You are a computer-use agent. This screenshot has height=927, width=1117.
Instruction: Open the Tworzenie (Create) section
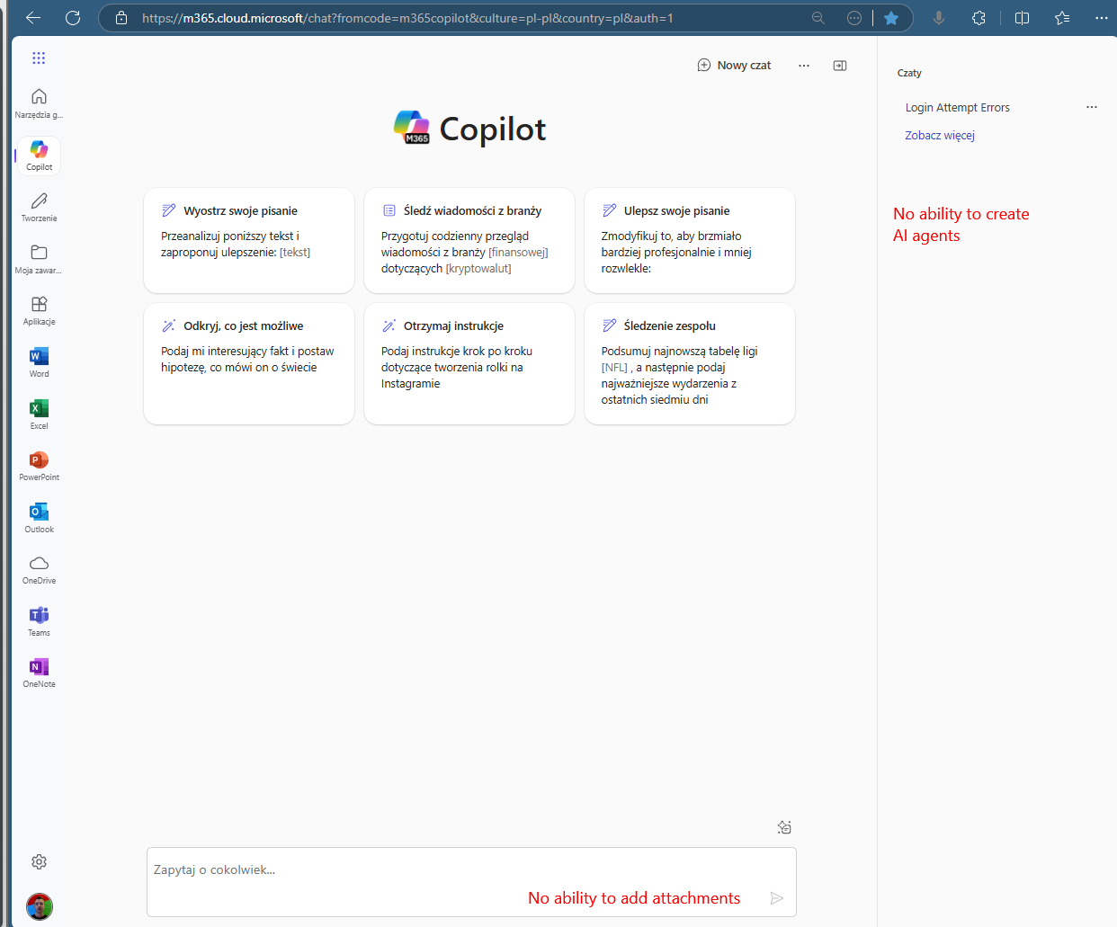tap(39, 206)
